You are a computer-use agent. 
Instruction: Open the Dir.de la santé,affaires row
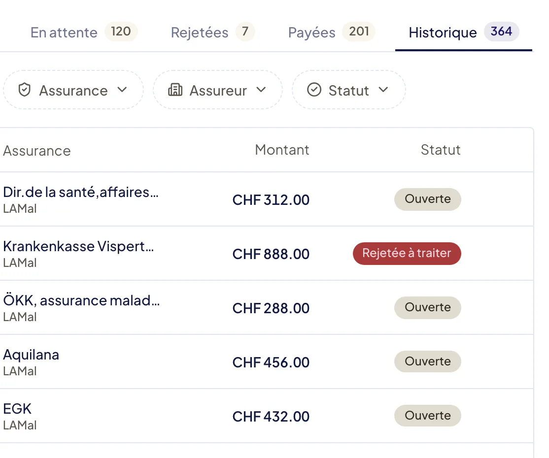pyautogui.click(x=267, y=199)
